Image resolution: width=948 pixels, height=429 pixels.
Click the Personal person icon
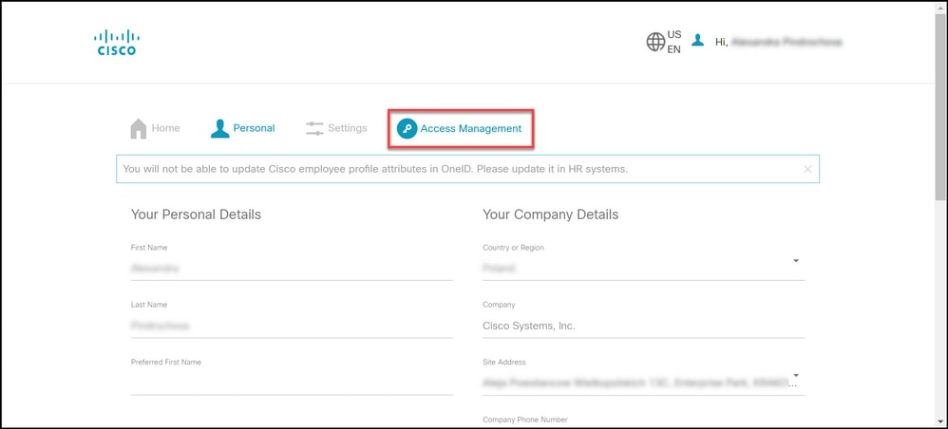[x=220, y=128]
